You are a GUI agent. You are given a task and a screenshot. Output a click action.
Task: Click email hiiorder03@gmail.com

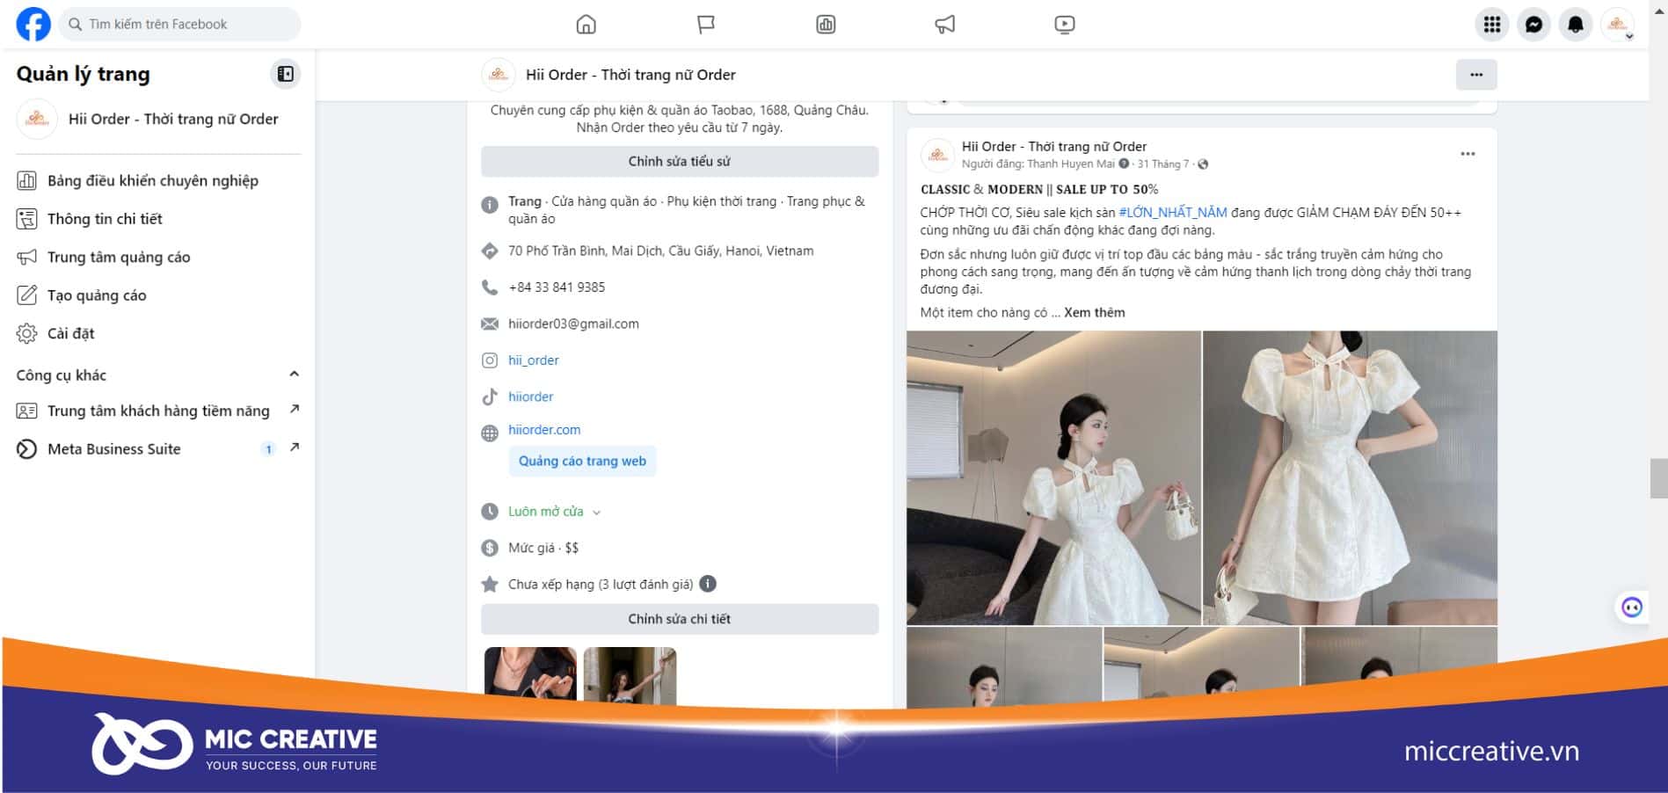pyautogui.click(x=573, y=324)
